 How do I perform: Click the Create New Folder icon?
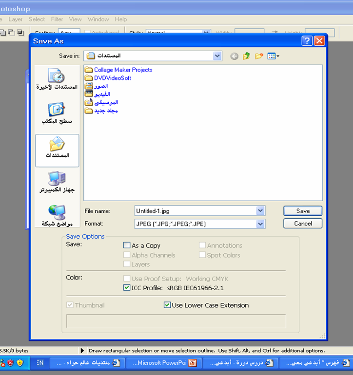coord(259,56)
